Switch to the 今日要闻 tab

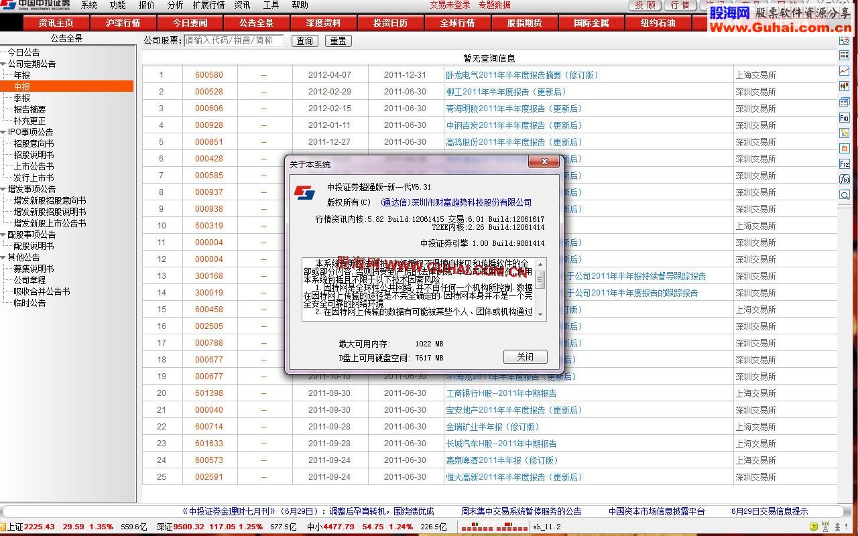(190, 23)
